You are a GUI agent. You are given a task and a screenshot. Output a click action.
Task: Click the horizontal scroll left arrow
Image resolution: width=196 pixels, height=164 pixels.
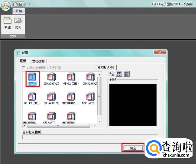[x=24, y=126]
